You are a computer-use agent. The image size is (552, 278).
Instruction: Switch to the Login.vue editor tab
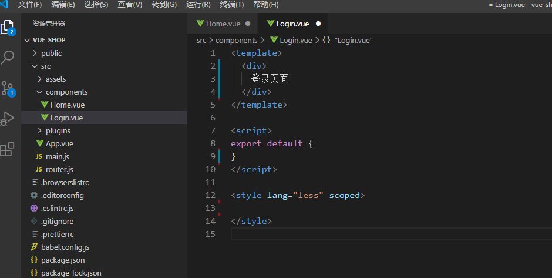coord(293,24)
